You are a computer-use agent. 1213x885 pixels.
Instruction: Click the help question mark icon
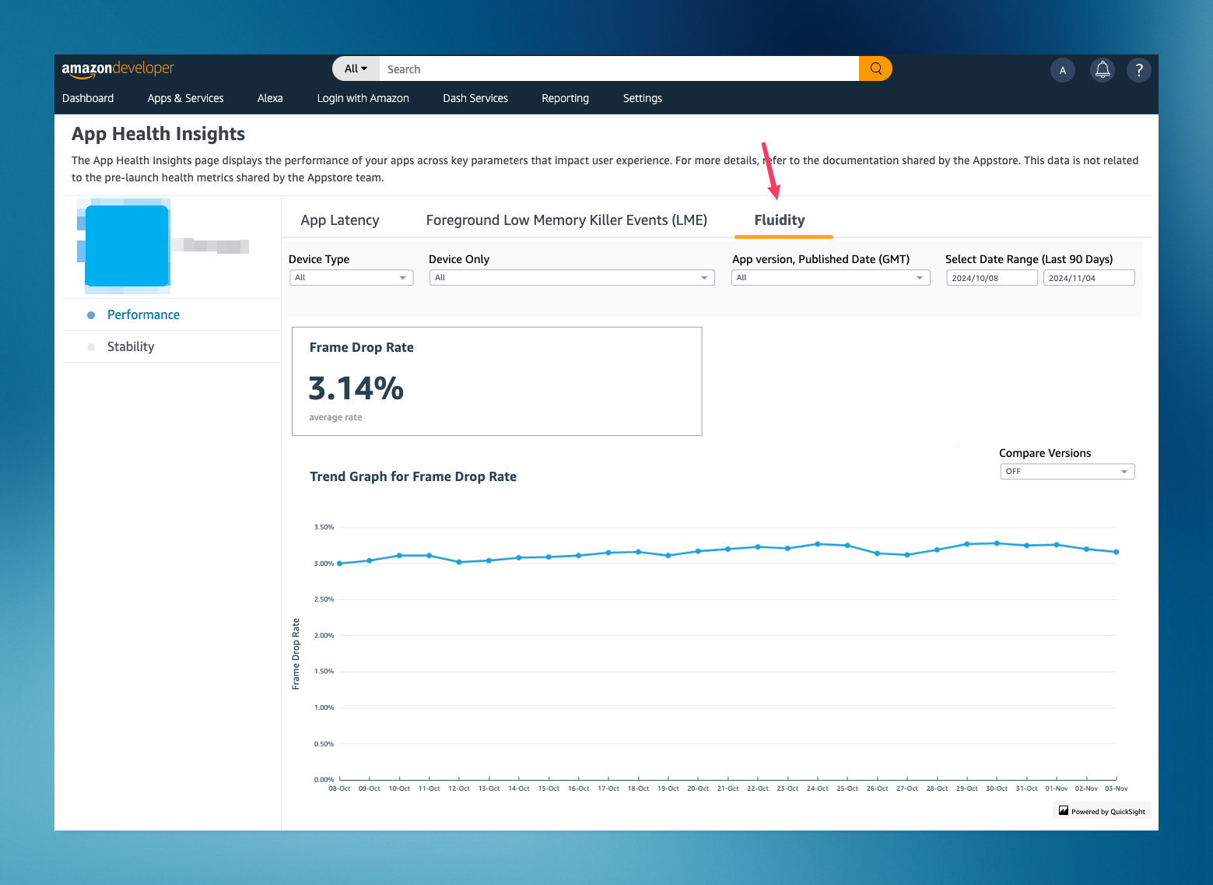1138,69
